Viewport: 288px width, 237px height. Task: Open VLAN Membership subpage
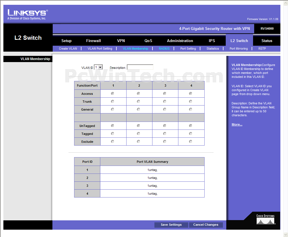click(135, 49)
